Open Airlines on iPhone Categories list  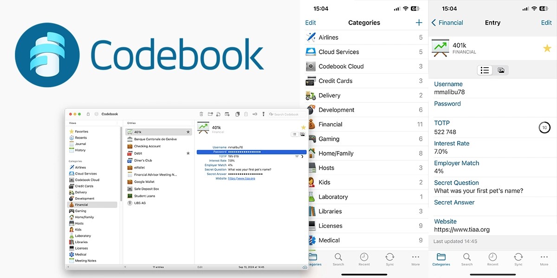pos(364,38)
